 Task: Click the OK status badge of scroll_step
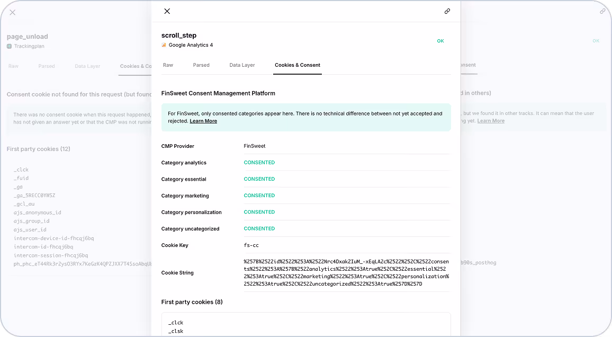pos(440,41)
